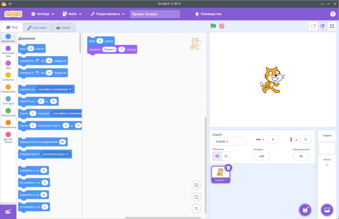This screenshot has width=339, height=219.
Task: Switch to small stage layout icon
Action: 314,26
